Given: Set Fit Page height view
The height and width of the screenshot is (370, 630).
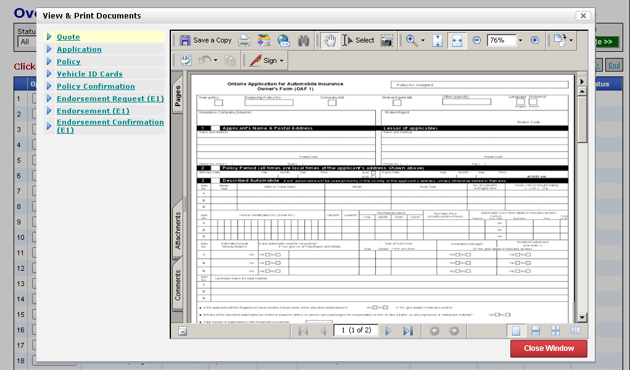Looking at the screenshot, I should [x=437, y=40].
